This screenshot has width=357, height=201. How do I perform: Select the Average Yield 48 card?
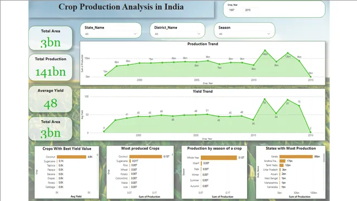point(51,99)
